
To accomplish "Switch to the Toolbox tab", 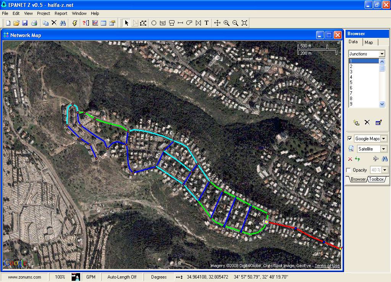I will (x=376, y=179).
